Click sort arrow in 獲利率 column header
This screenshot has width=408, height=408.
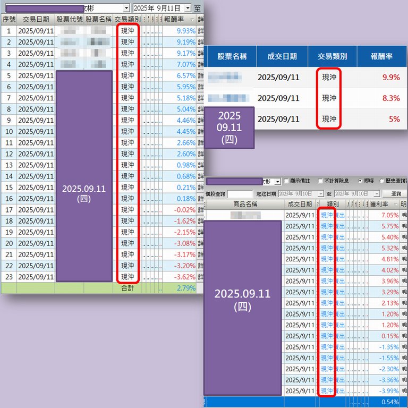click(x=396, y=204)
